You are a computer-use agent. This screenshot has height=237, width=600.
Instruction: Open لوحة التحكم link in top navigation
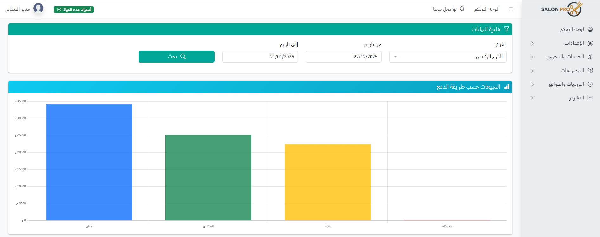pos(486,9)
